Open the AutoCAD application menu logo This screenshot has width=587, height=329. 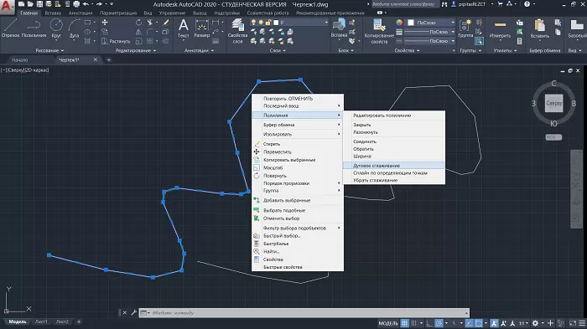tap(7, 7)
